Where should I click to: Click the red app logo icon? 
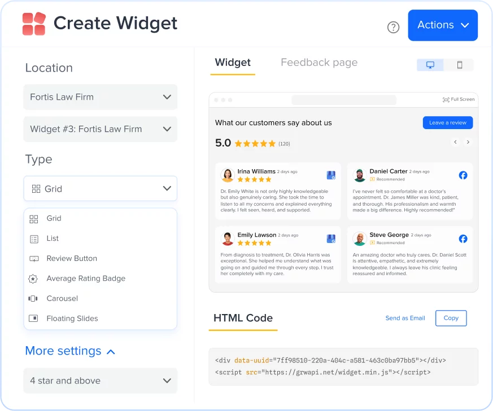pos(34,23)
